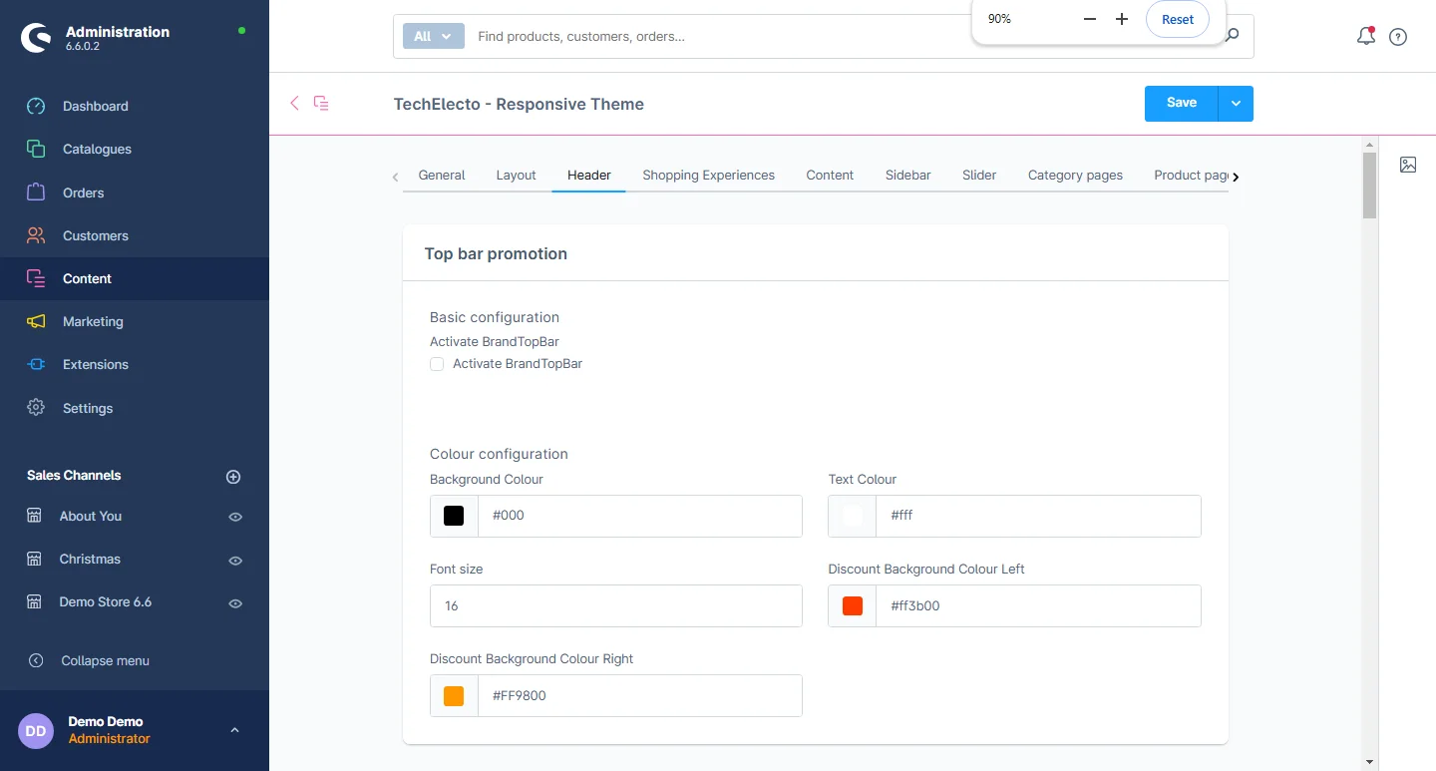Click the Save button
The height and width of the screenshot is (771, 1436).
(1181, 104)
